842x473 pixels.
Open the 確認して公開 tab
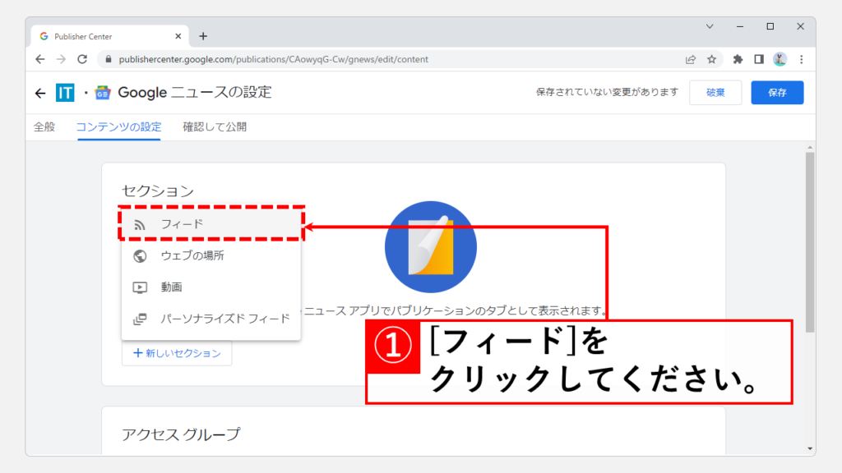215,127
